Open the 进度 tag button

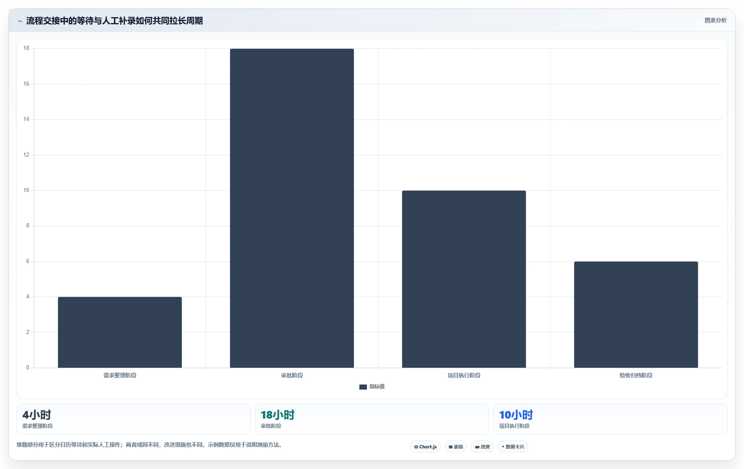click(482, 447)
